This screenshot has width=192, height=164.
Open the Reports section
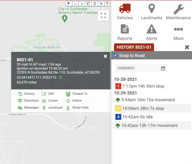point(125,32)
